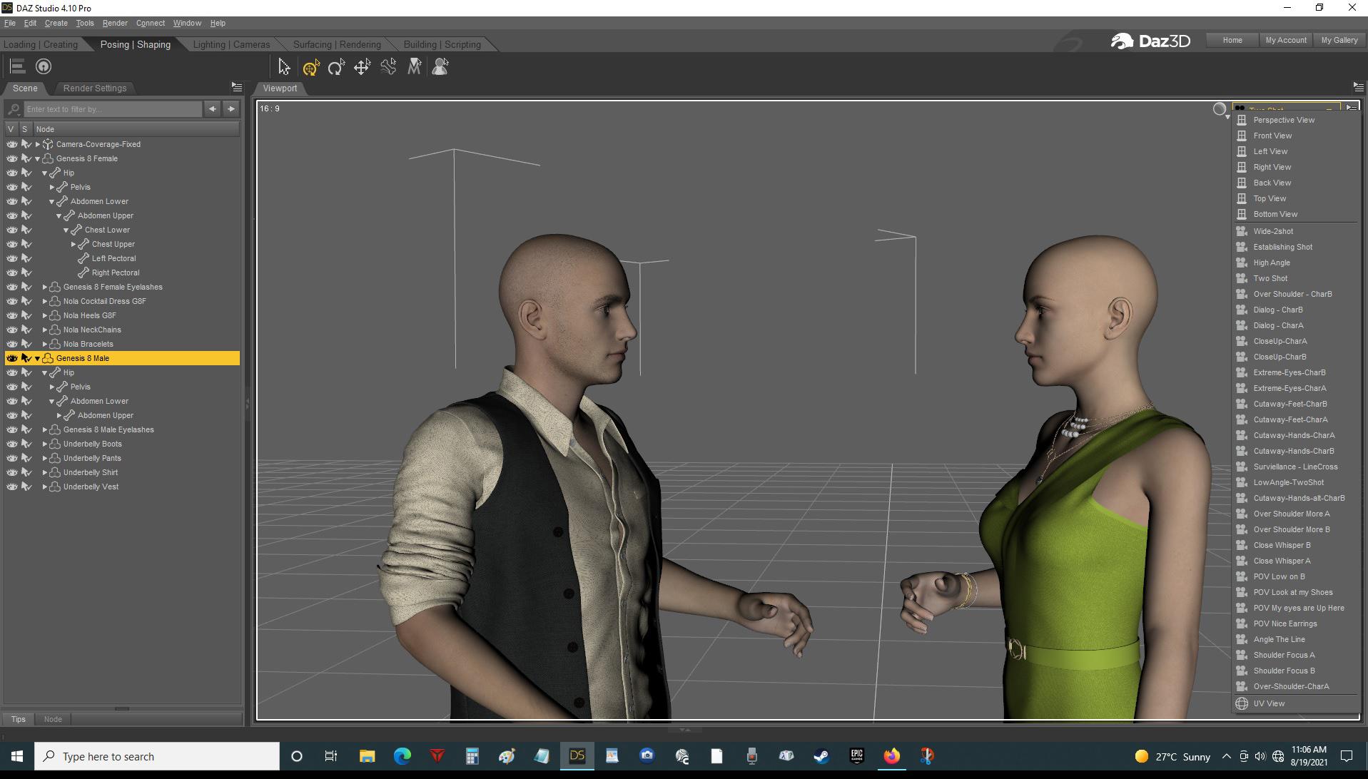This screenshot has width=1368, height=779.
Task: Open DAZ Studio from the Windows taskbar
Action: click(x=577, y=756)
